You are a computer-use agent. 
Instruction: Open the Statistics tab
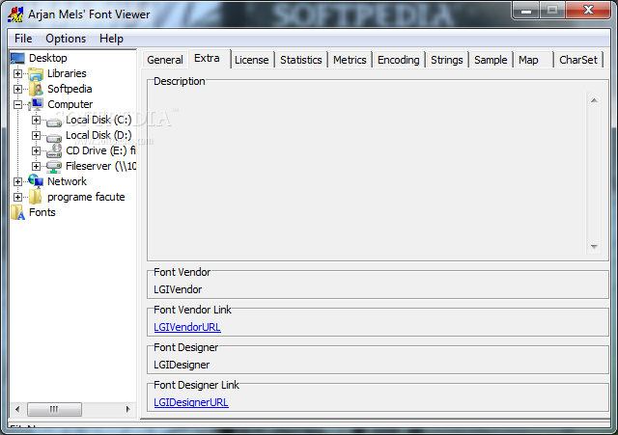300,60
